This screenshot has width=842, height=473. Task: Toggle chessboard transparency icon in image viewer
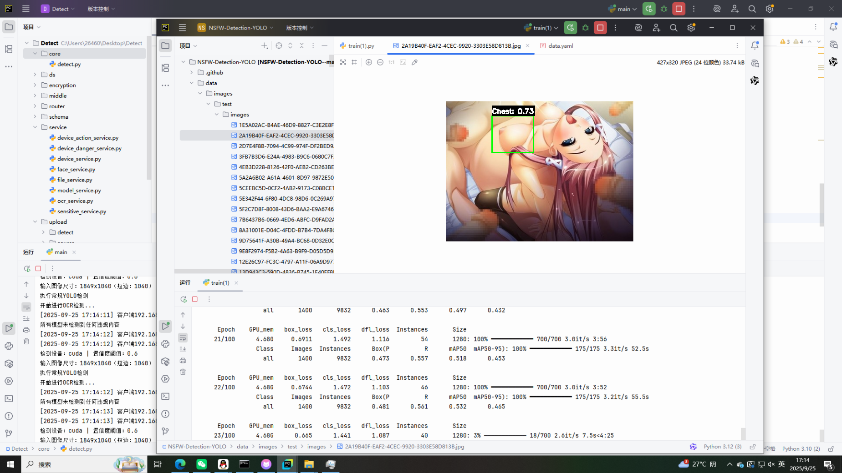click(x=343, y=62)
